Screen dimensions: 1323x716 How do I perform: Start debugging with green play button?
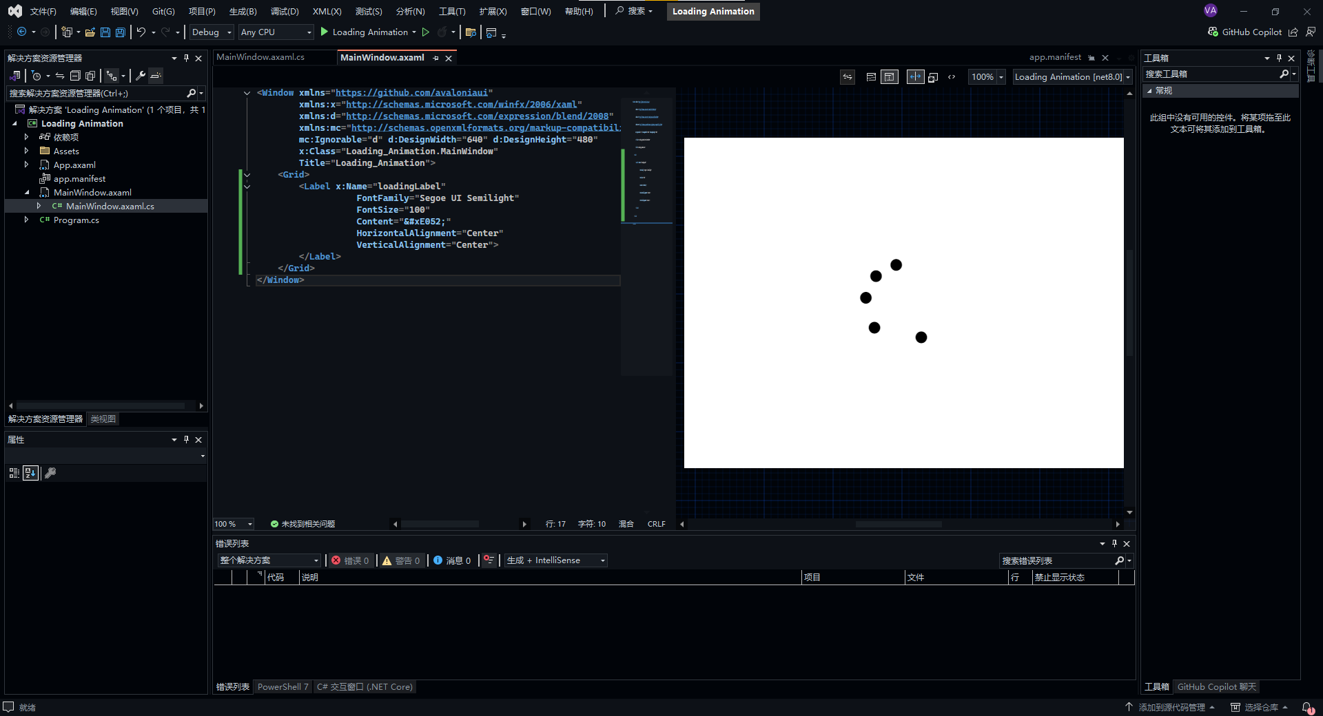point(325,32)
